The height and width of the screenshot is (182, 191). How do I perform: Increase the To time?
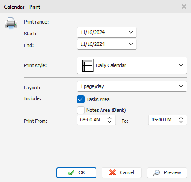(181, 118)
